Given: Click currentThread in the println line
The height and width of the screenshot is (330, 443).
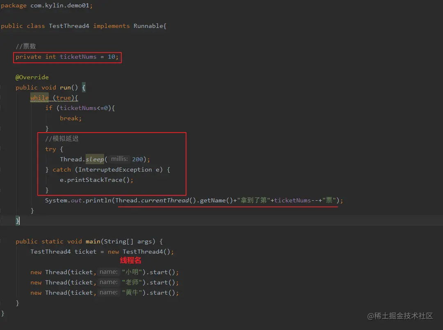Looking at the screenshot, I should (165, 200).
